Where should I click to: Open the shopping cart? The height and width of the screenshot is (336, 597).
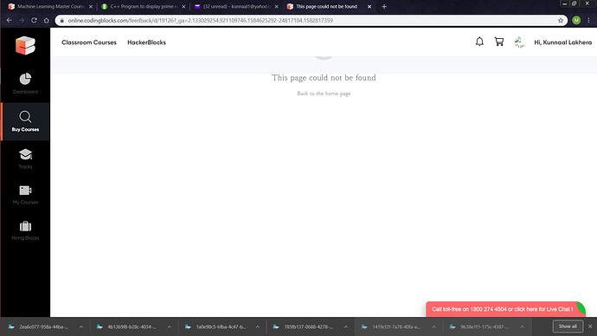click(x=499, y=42)
